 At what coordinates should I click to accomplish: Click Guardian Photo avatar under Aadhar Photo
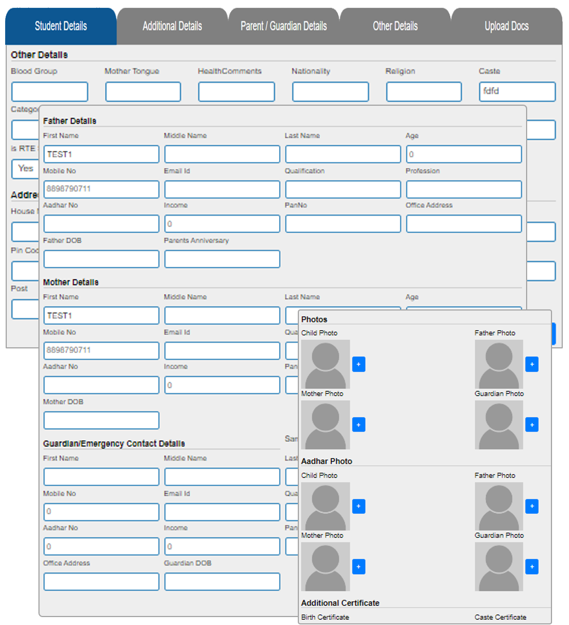click(499, 567)
